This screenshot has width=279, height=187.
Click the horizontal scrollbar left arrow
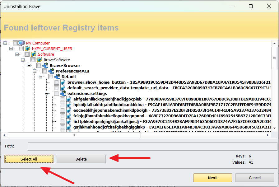[4, 135]
